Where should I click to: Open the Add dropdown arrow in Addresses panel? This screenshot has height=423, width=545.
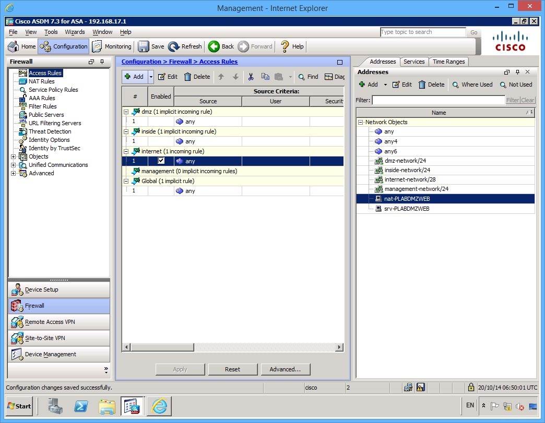[x=385, y=84]
